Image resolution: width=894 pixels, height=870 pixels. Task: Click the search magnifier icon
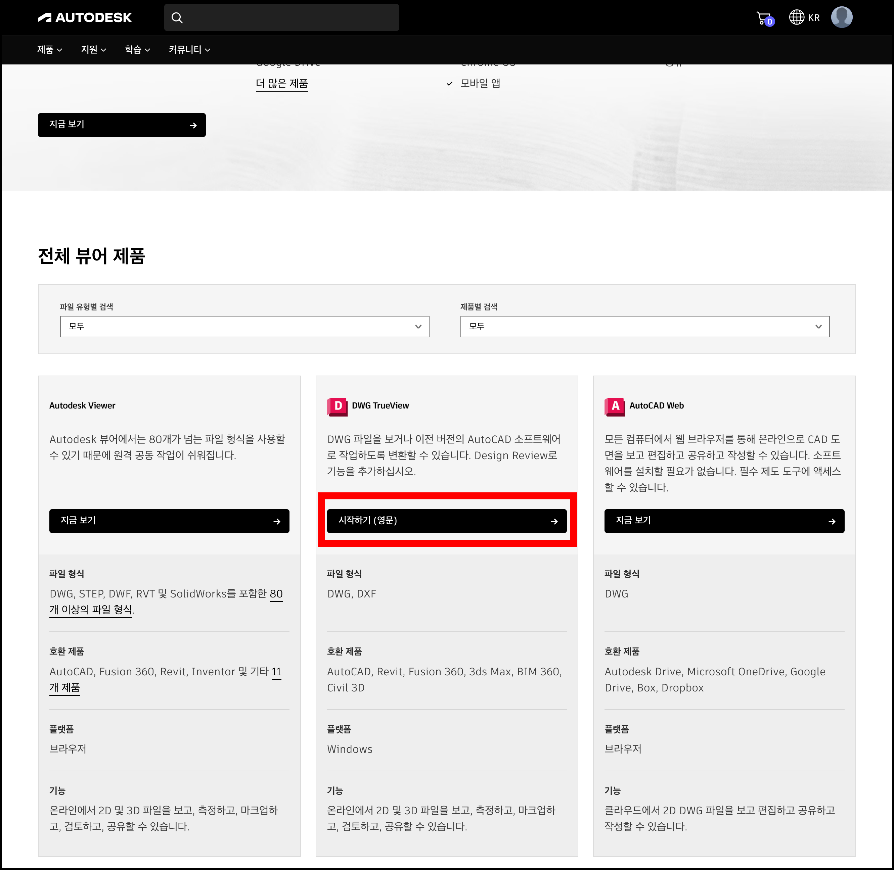177,18
